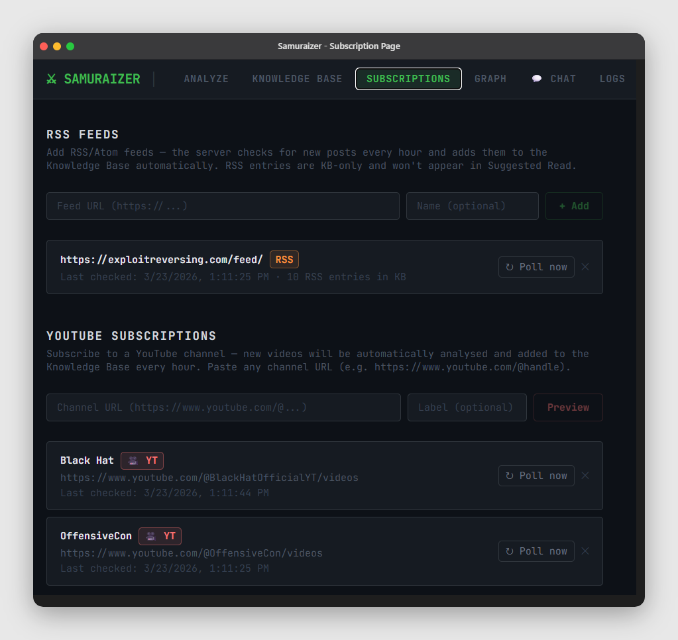
Task: Poll now the OffensiveCon channel
Action: pos(536,551)
